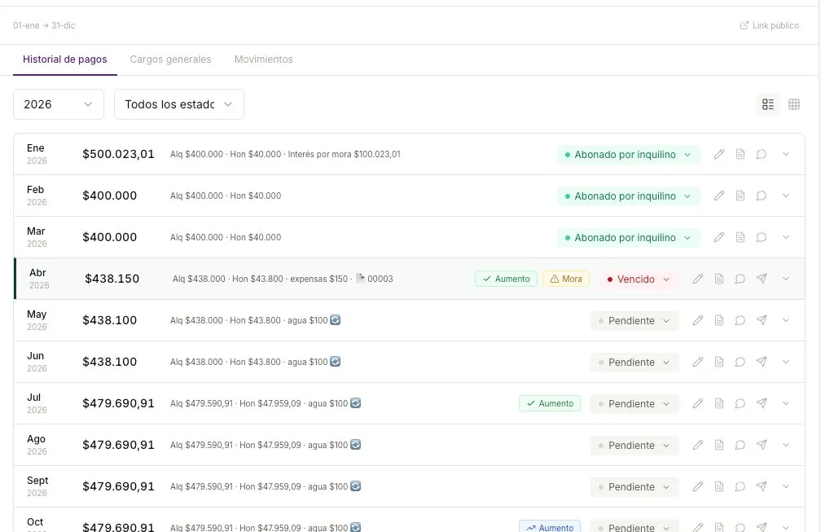Send the Sept 2026 payment via paper plane

762,486
